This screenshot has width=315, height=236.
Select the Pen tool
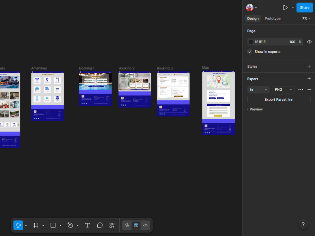[70, 225]
